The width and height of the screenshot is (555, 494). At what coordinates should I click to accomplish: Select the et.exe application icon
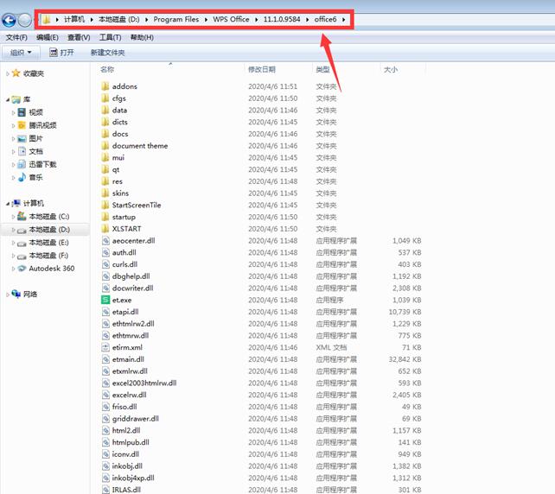pyautogui.click(x=105, y=300)
